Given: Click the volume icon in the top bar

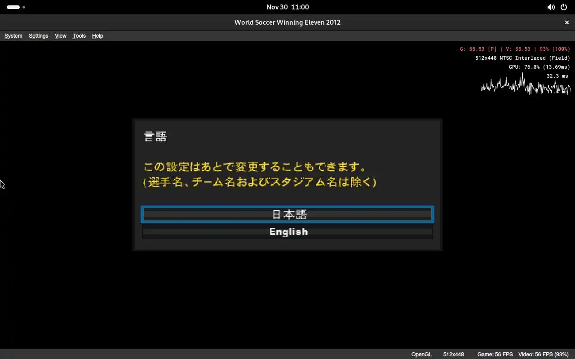Looking at the screenshot, I should [x=551, y=7].
